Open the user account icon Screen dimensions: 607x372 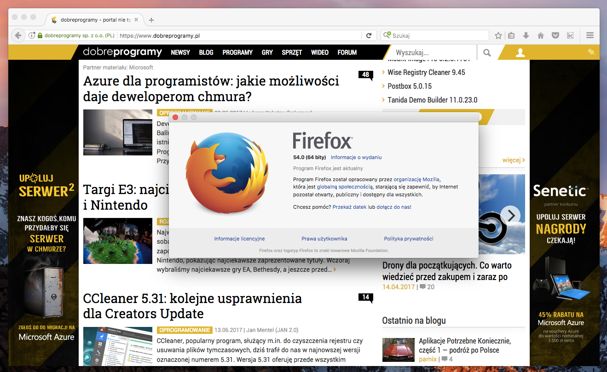pos(520,53)
